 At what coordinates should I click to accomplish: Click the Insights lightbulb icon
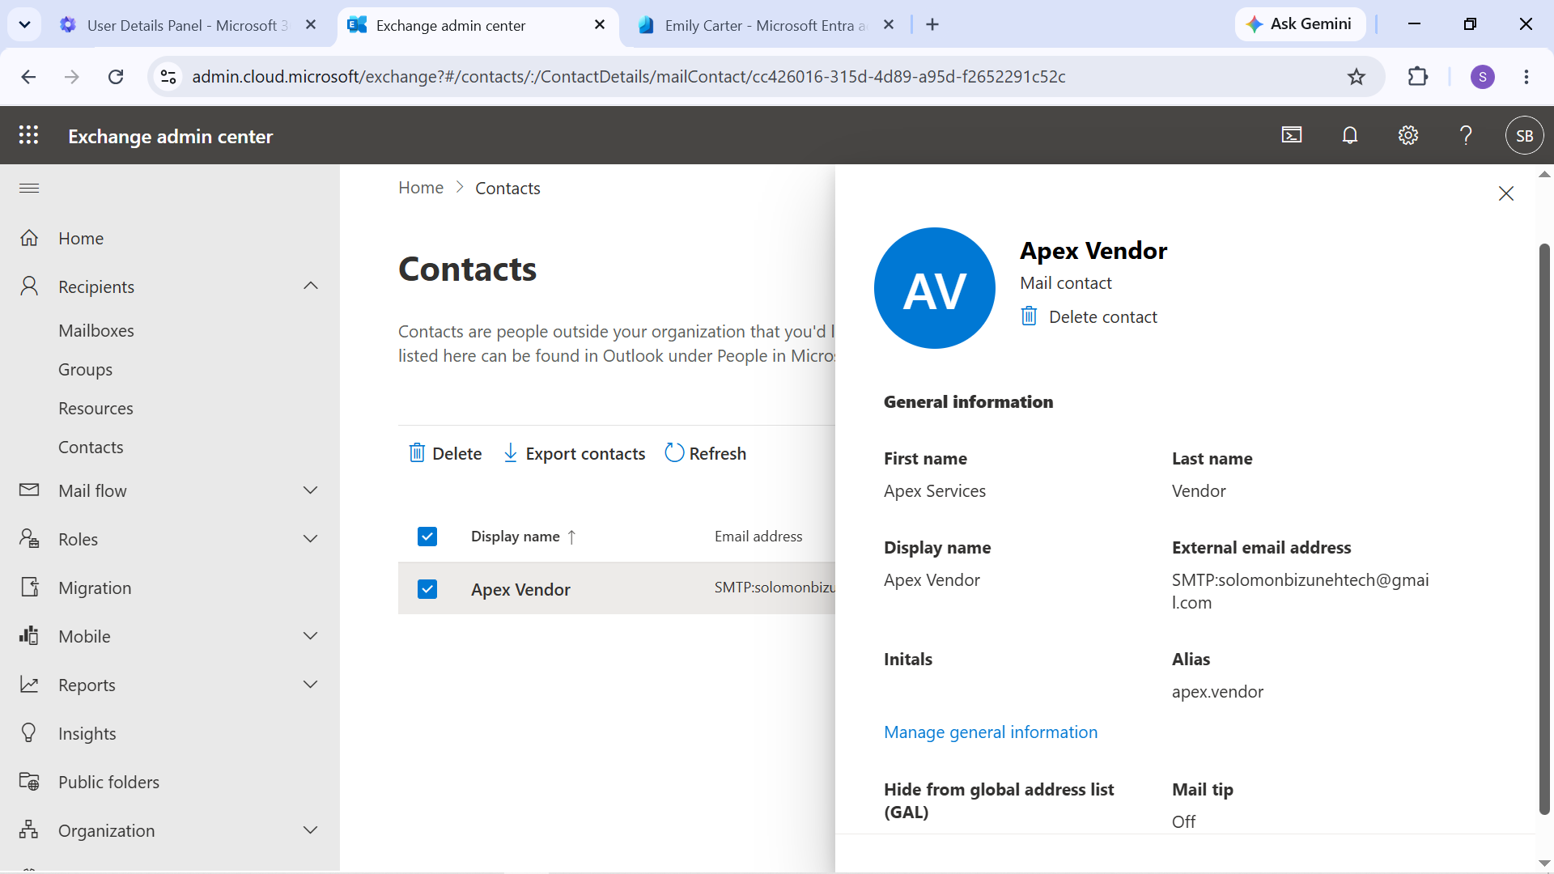tap(29, 732)
